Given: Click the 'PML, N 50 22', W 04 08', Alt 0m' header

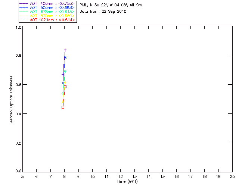Looking at the screenshot, I should [111, 5].
